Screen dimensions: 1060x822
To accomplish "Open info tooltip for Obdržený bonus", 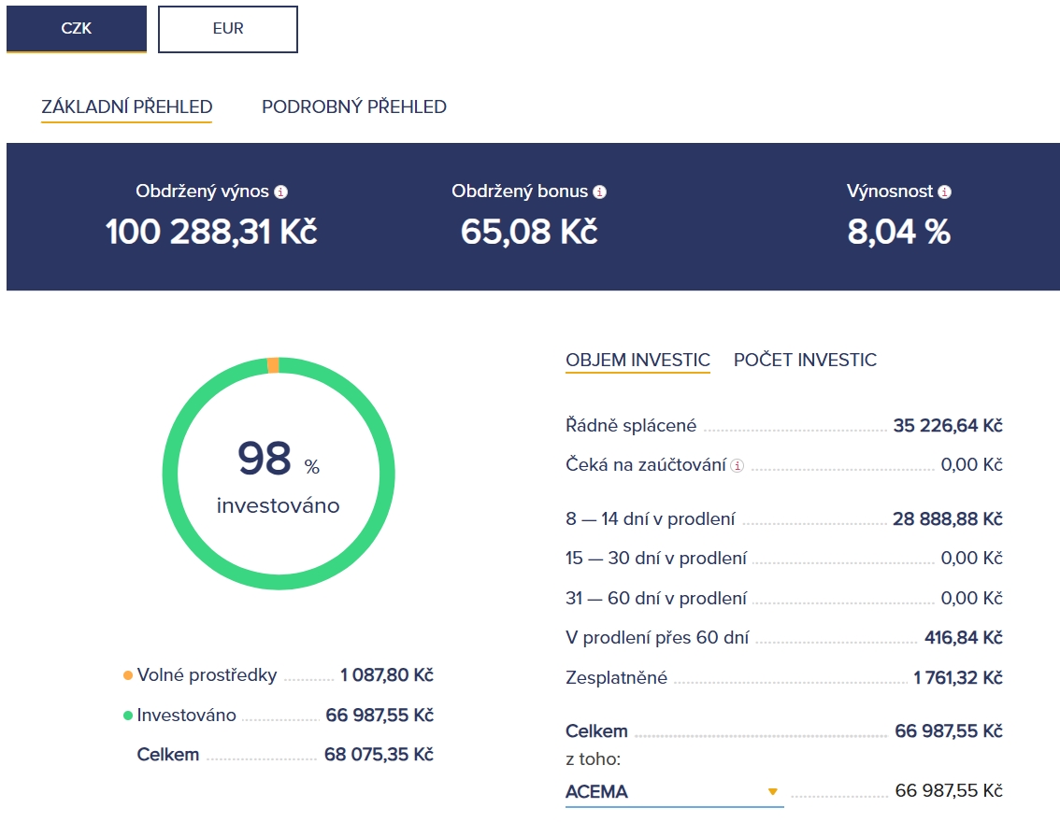I will 600,192.
